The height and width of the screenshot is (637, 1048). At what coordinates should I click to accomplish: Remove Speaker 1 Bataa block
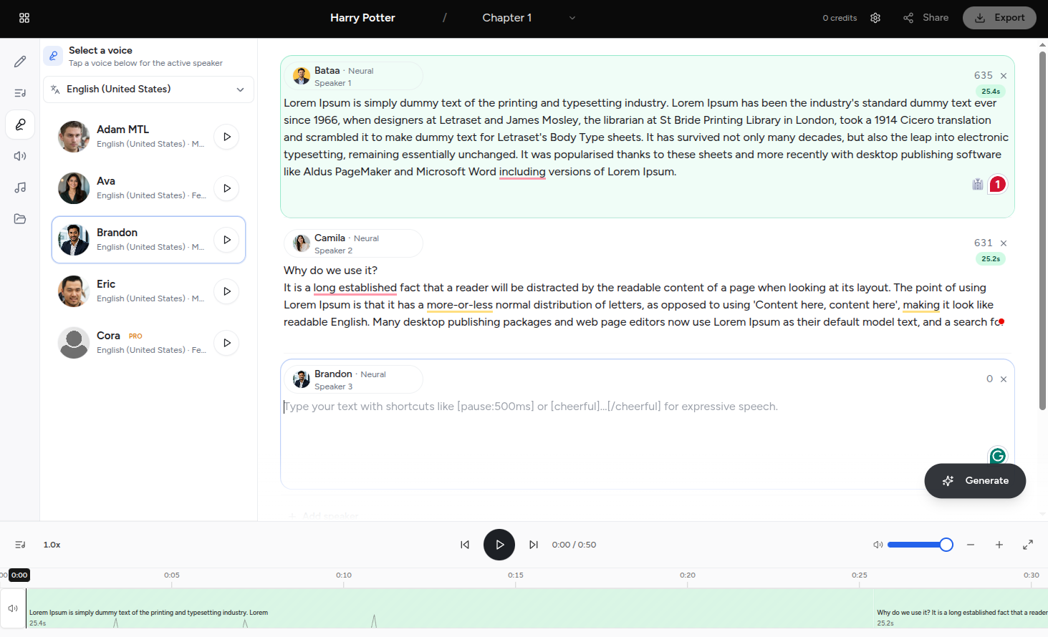click(1004, 76)
